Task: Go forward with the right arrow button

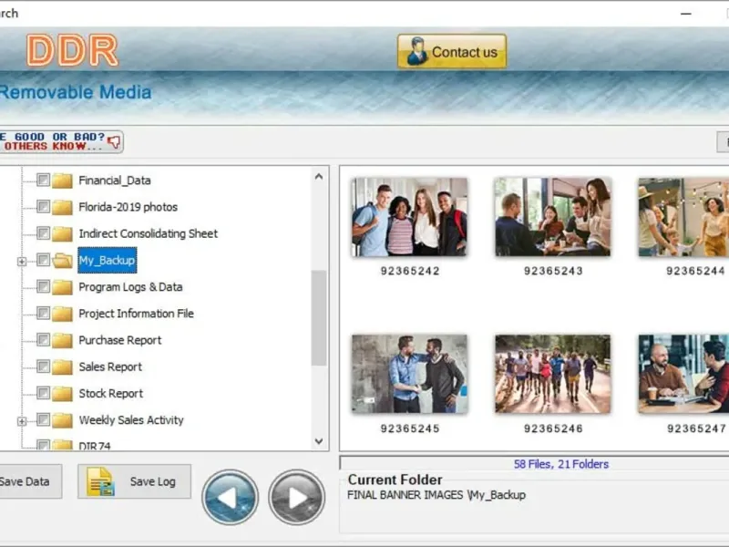Action: (x=297, y=497)
